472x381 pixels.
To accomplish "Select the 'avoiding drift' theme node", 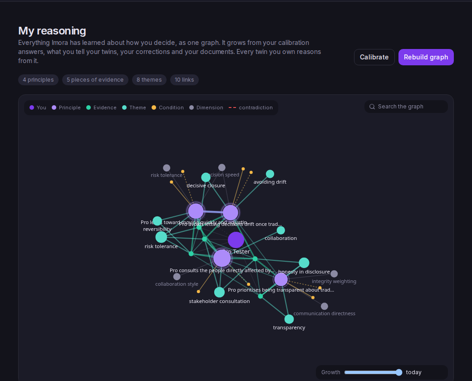I will point(270,174).
